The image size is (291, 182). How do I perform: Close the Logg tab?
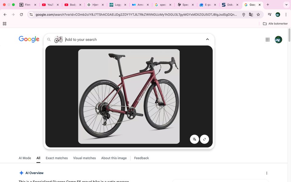(125, 5)
